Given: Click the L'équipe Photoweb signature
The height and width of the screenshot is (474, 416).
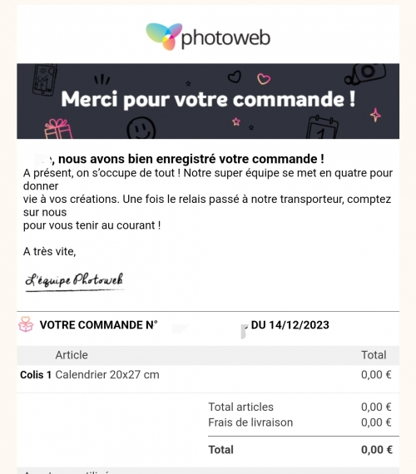Looking at the screenshot, I should coord(74,281).
